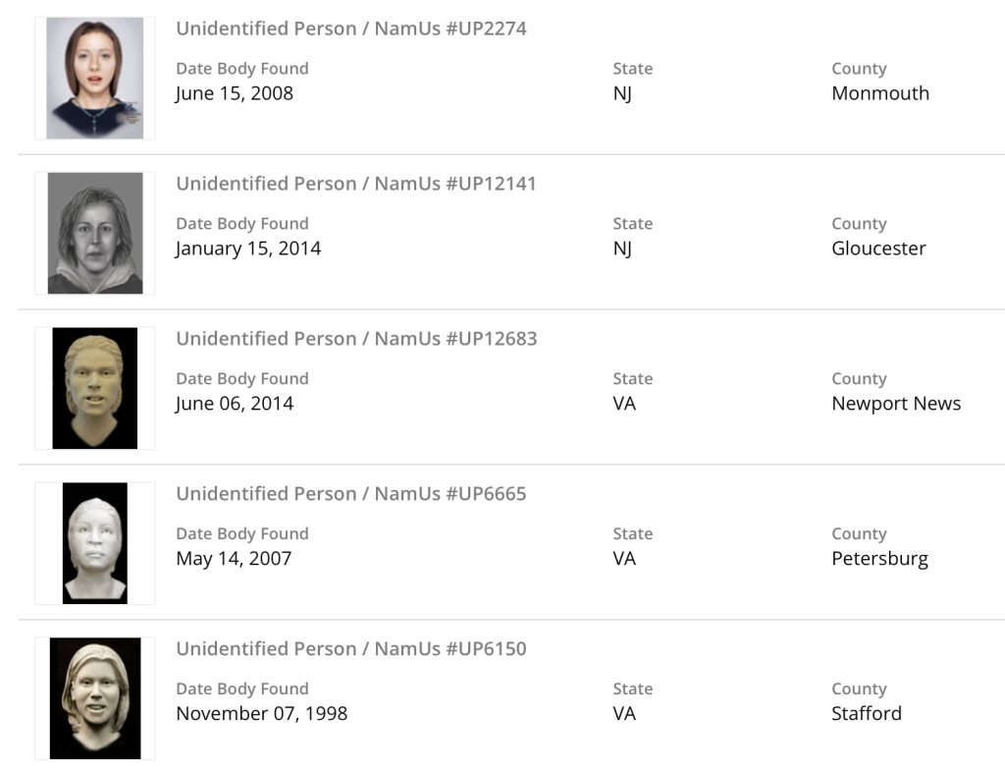This screenshot has width=1005, height=774.
Task: Select the thumbnail for case #UP12683
Action: point(95,388)
